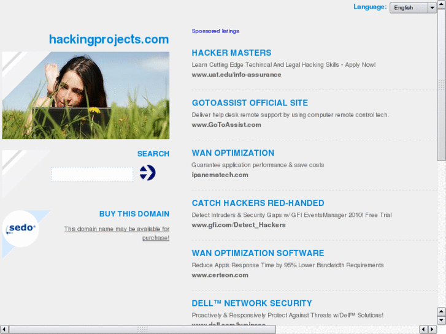Image resolution: width=446 pixels, height=334 pixels.
Task: Open the CATCH HACKERS RED-HANDED listing
Action: pyautogui.click(x=258, y=203)
